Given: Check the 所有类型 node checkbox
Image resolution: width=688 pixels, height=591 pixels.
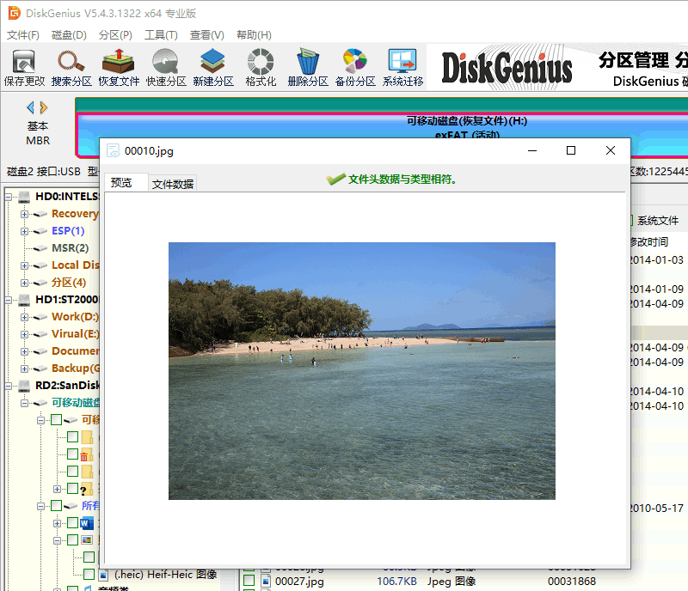Looking at the screenshot, I should 54,505.
